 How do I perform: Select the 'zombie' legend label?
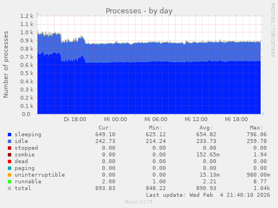click(x=25, y=155)
